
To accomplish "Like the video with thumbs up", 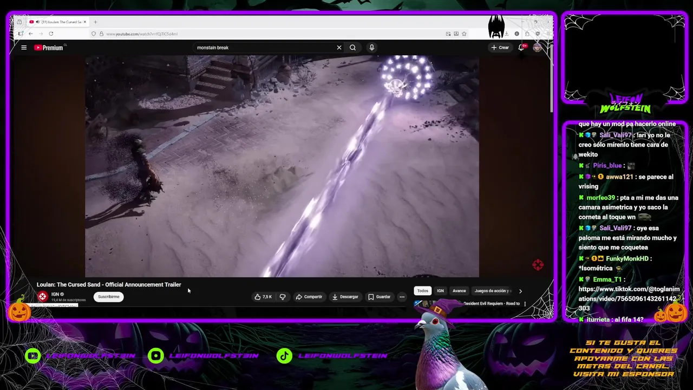I will coord(263,297).
